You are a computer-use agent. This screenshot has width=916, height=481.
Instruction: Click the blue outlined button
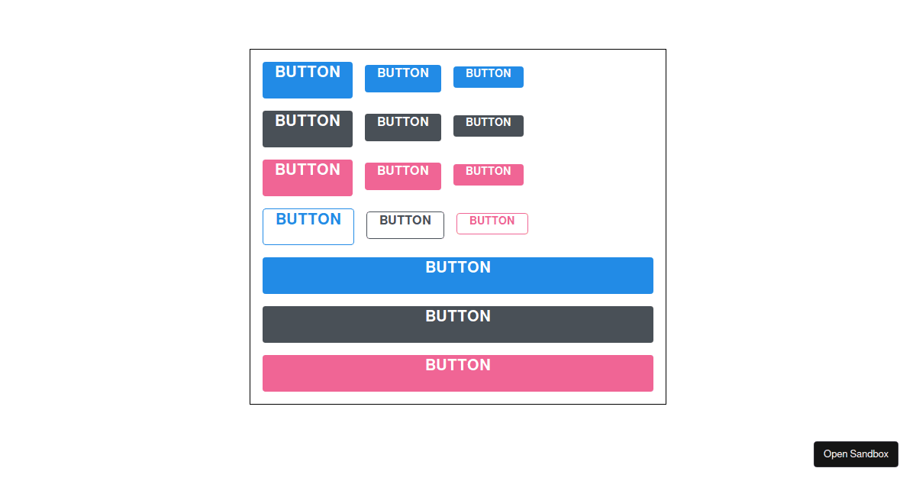[308, 226]
